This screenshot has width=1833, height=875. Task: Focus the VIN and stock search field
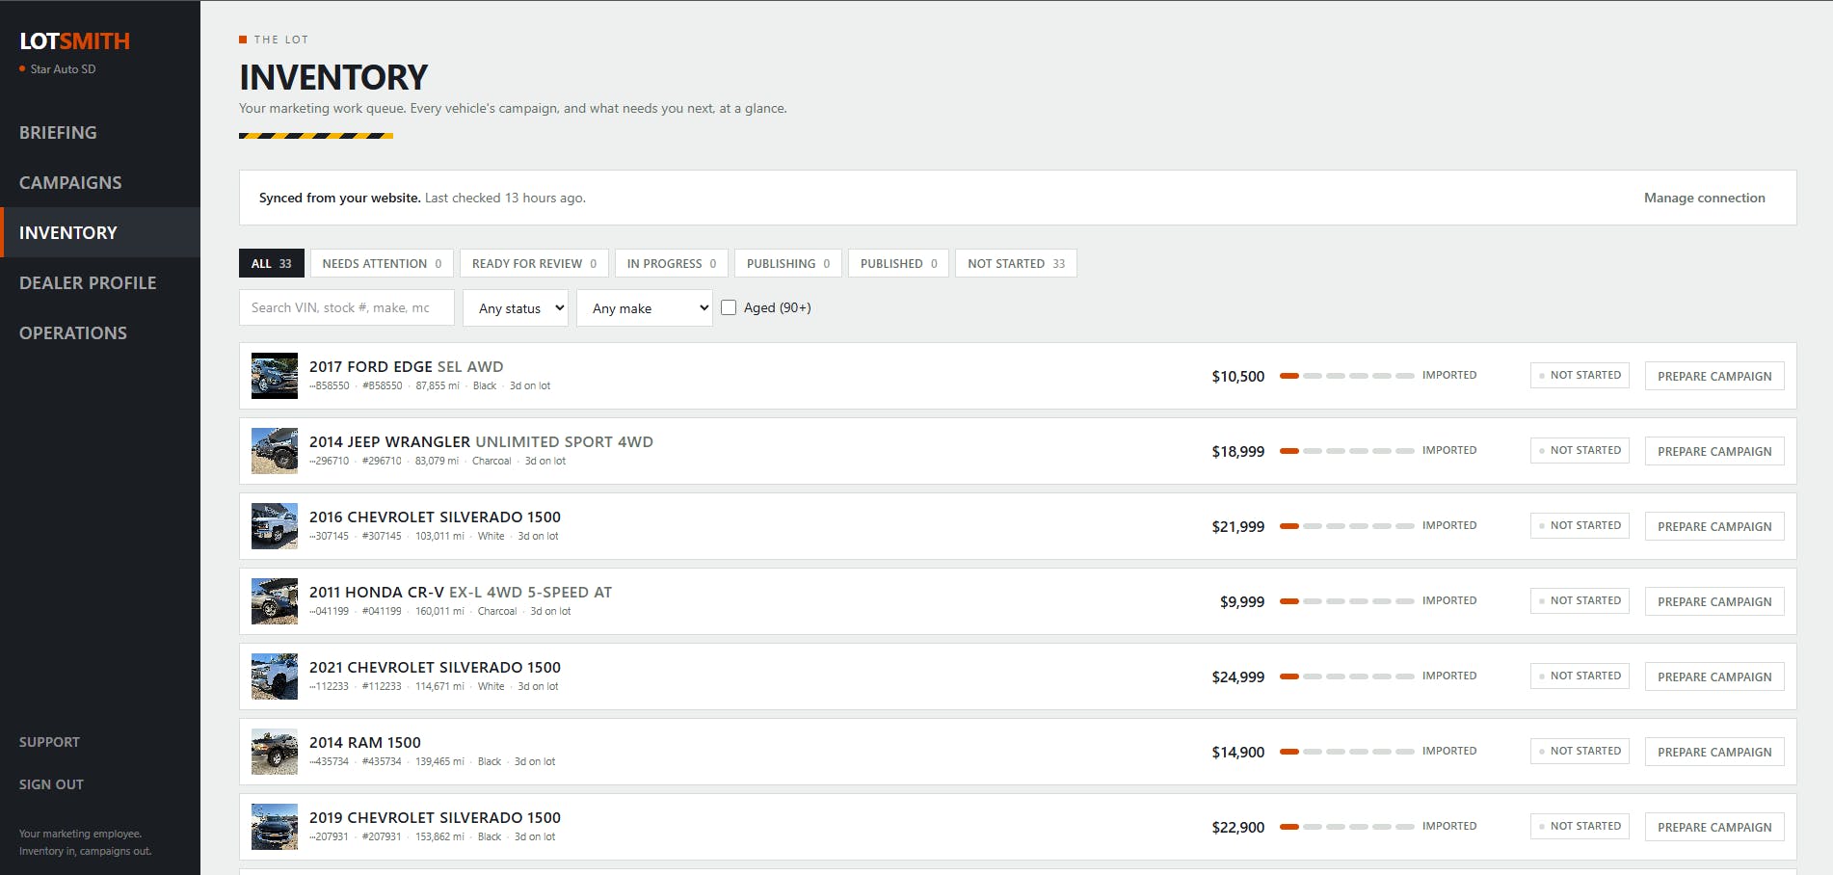coord(347,308)
